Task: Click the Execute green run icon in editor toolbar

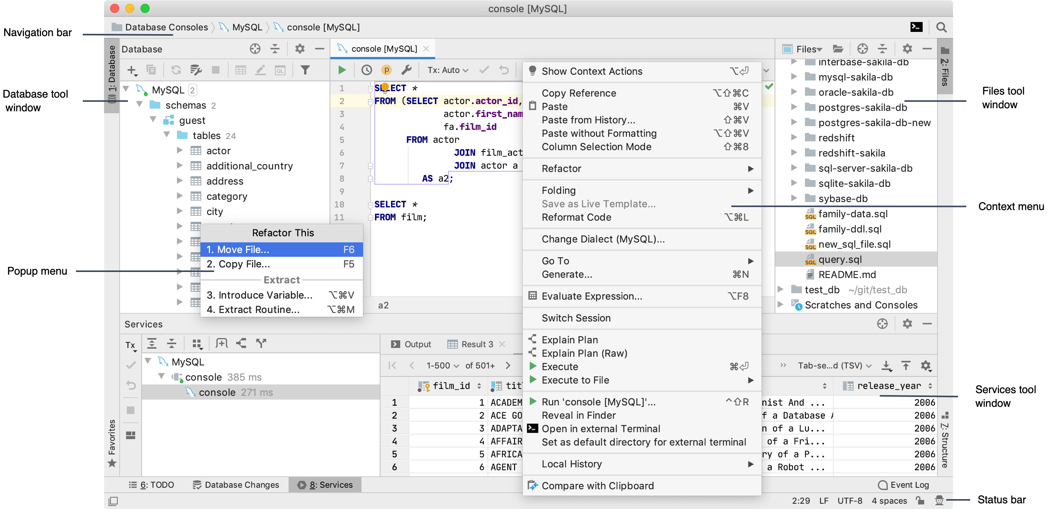Action: pyautogui.click(x=342, y=70)
